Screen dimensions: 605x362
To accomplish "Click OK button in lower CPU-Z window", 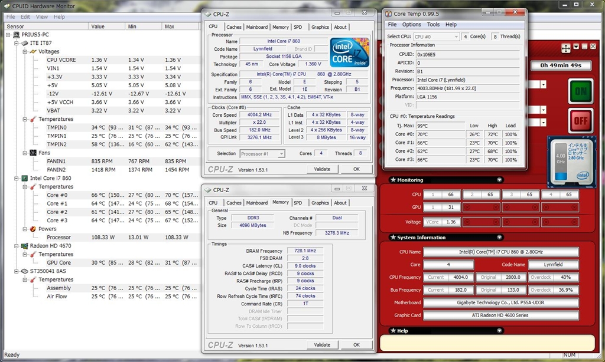I will point(356,345).
